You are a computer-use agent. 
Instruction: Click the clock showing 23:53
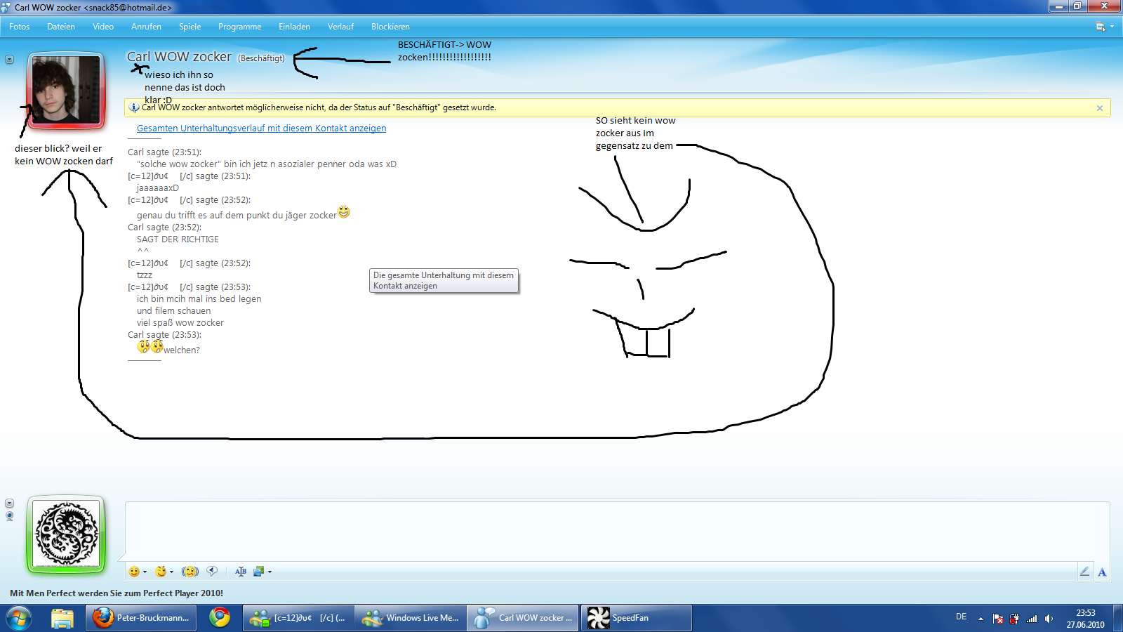pos(1085,619)
